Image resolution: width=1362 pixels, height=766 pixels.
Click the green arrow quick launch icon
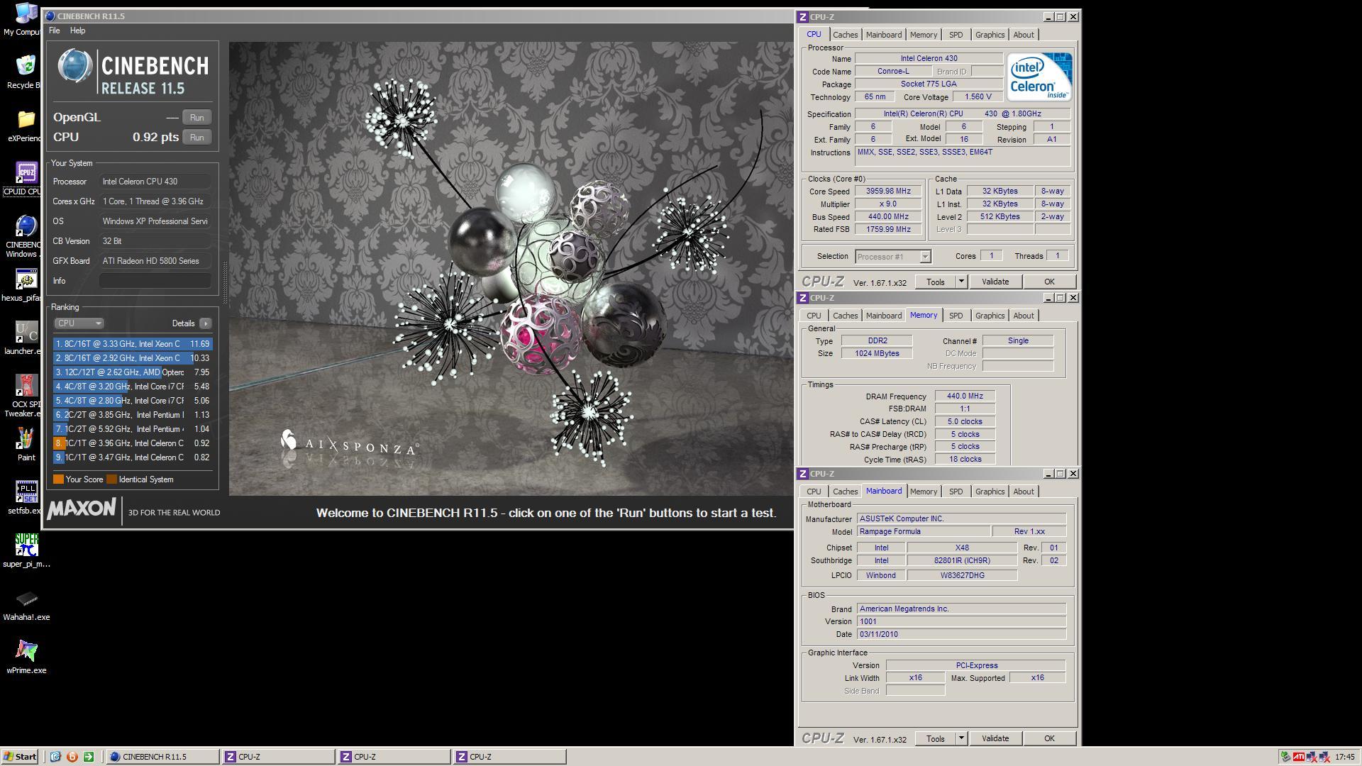(x=89, y=757)
